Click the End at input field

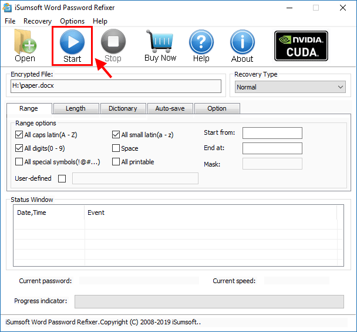point(272,148)
